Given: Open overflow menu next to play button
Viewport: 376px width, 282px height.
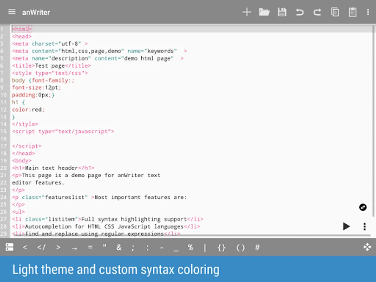Looking at the screenshot, I should click(x=364, y=226).
